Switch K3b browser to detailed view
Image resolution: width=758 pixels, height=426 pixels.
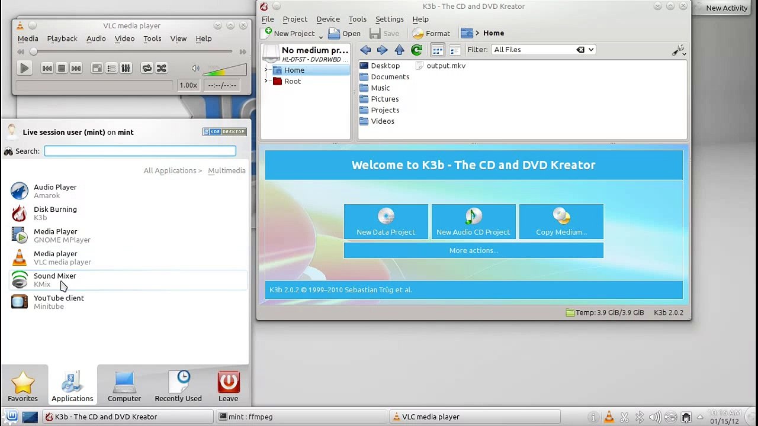coord(455,50)
